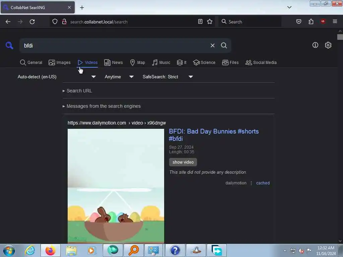Screen dimensions: 343x257
Task: Open BFDI: Bad Day Bunnies result link
Action: click(214, 135)
